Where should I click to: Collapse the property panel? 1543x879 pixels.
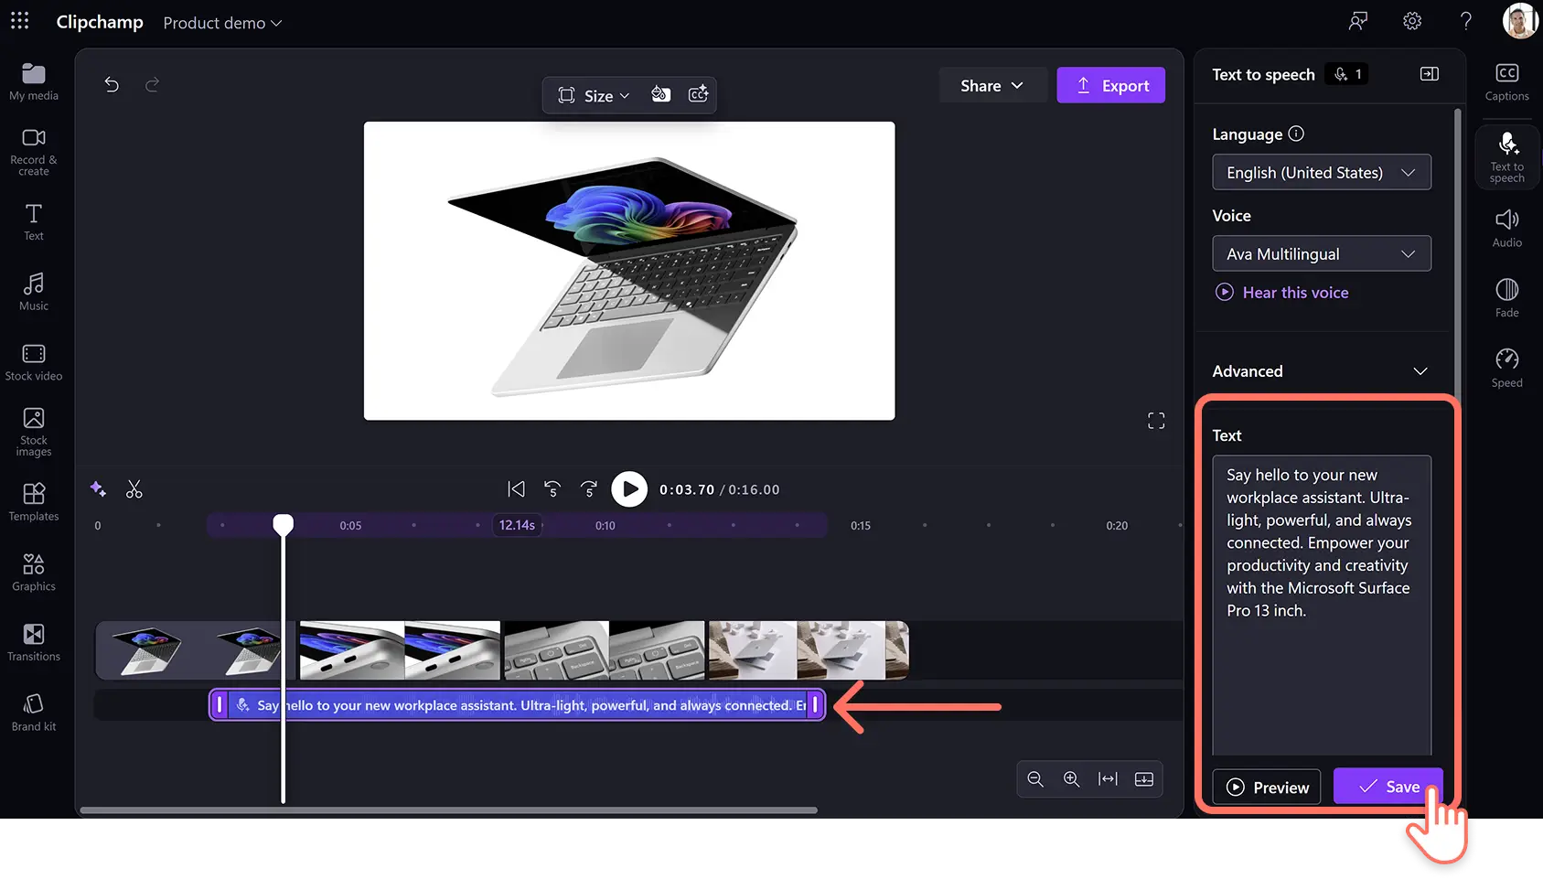click(1429, 74)
